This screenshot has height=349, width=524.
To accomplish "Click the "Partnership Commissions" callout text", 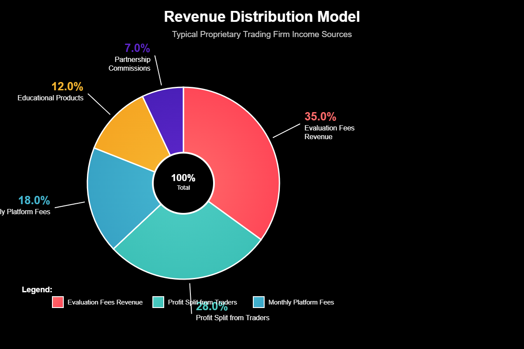I will coord(130,64).
